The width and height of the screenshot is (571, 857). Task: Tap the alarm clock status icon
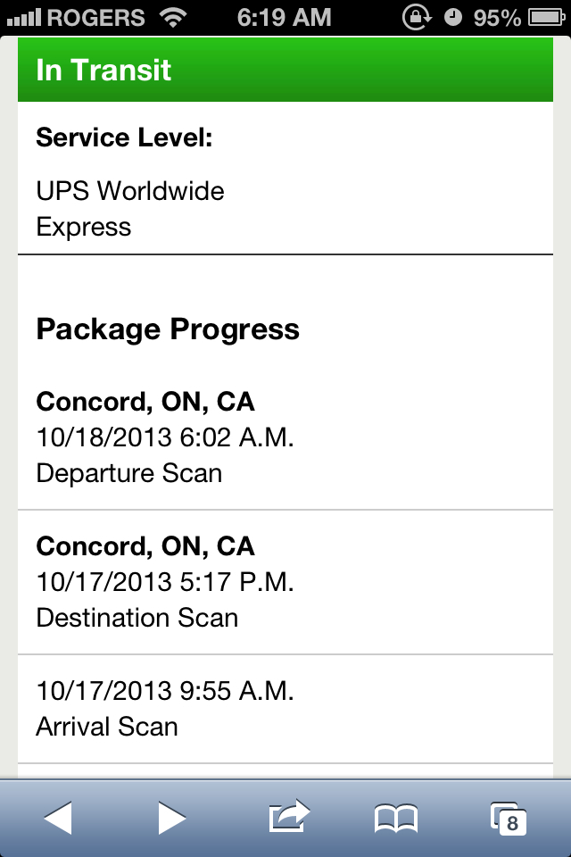[453, 17]
